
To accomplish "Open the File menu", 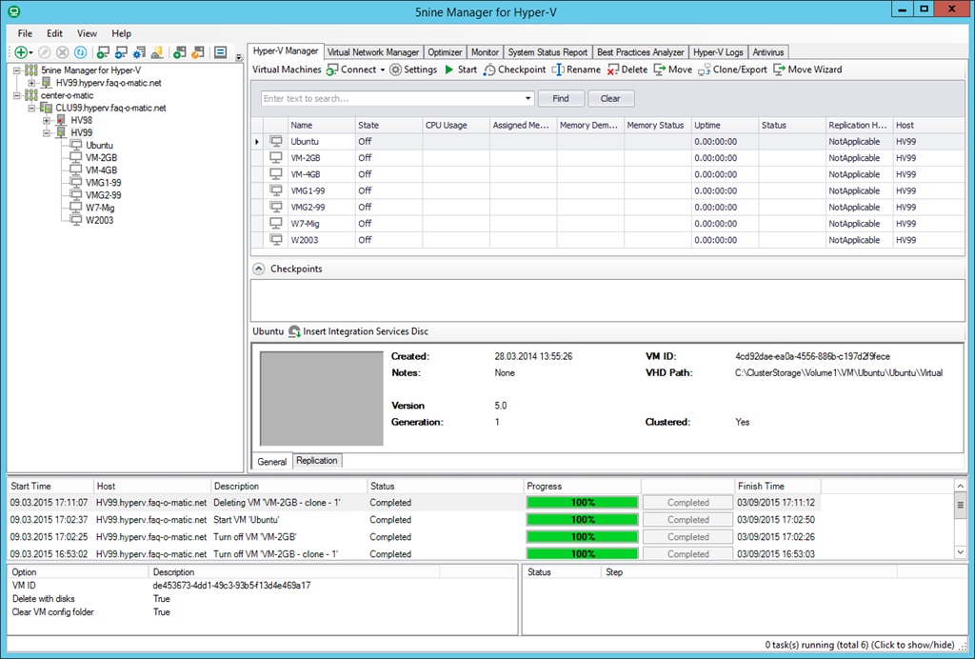I will pos(25,33).
